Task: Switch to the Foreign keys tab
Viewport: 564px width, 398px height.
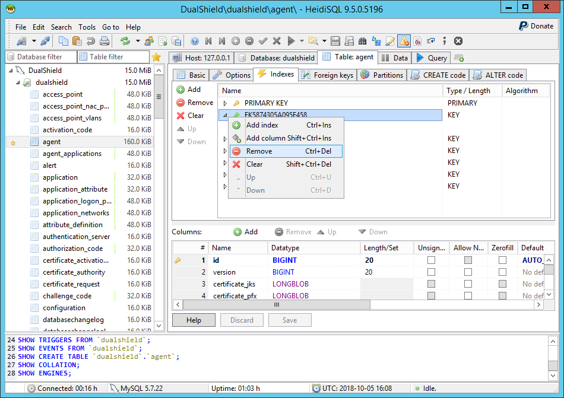Action: tap(327, 75)
